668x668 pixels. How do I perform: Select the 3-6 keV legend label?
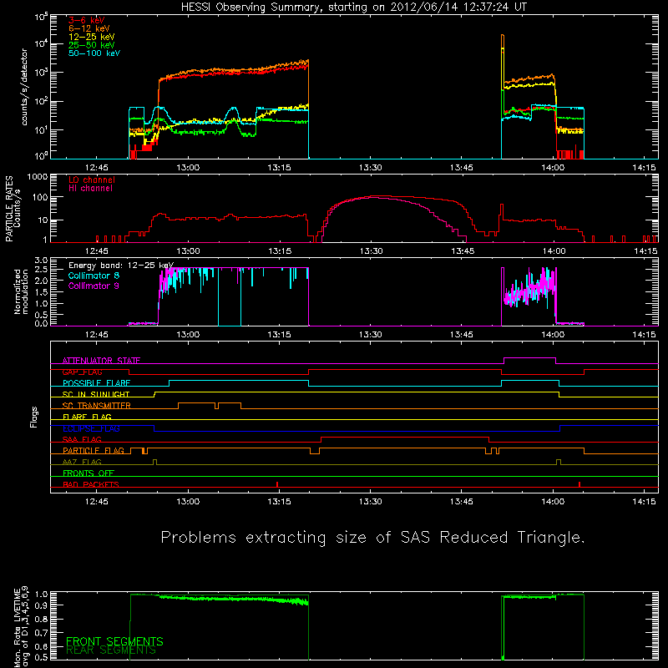coord(87,20)
